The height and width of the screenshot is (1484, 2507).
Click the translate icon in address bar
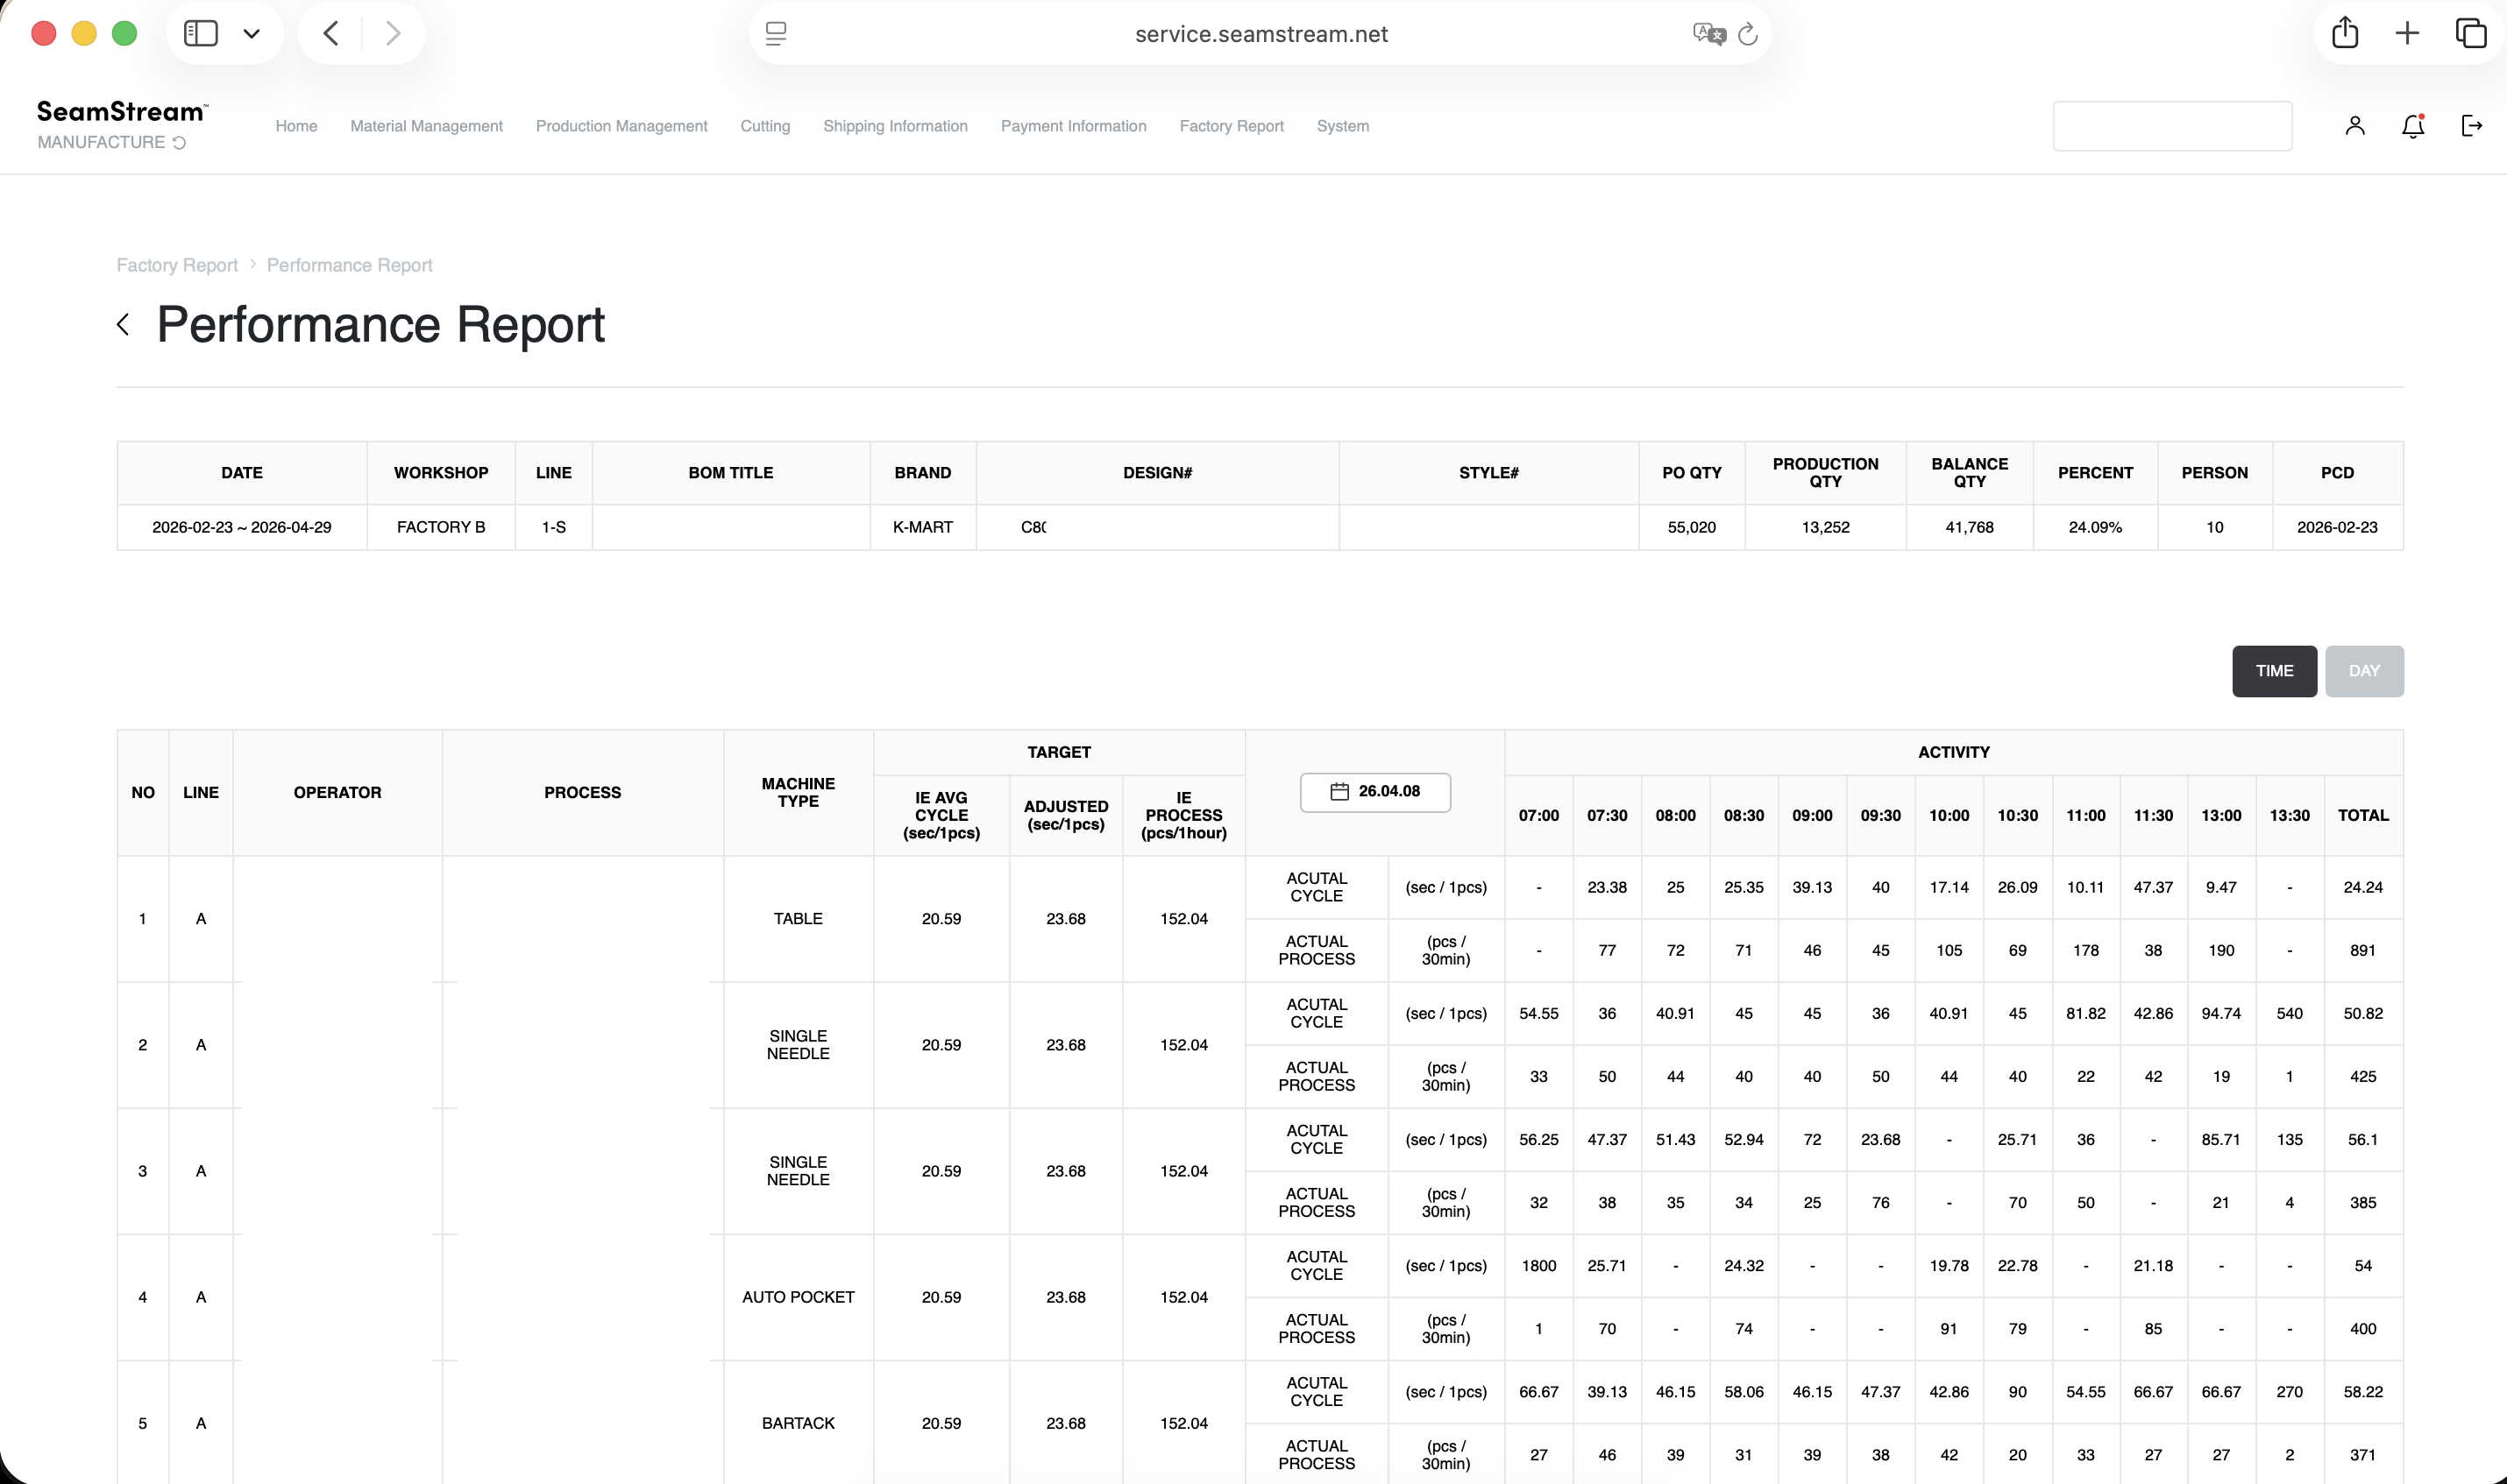coord(1708,33)
